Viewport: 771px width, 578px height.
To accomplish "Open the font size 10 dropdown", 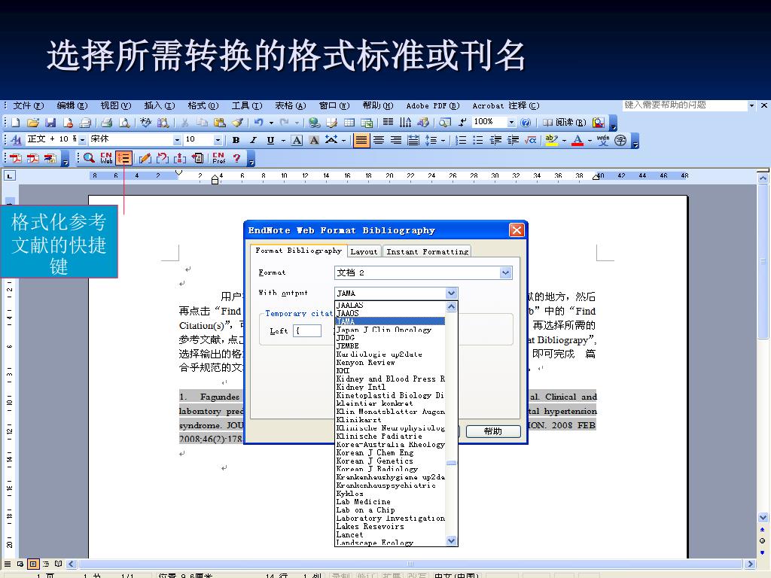I will click(x=218, y=140).
